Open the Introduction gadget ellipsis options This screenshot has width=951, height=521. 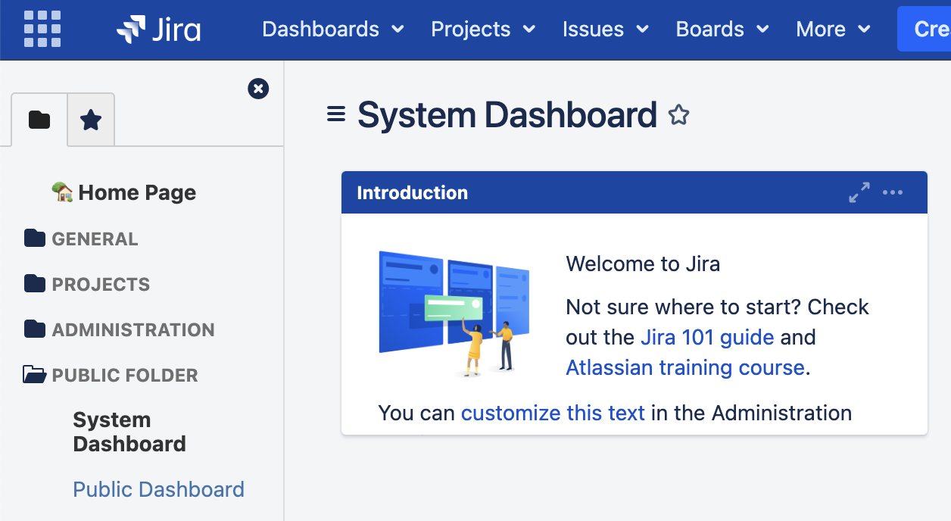pos(893,192)
